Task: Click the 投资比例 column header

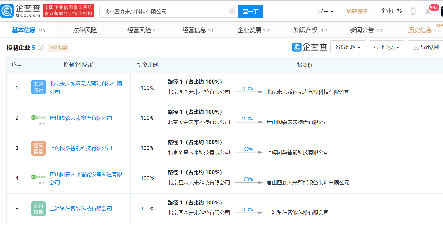Action: click(x=147, y=65)
